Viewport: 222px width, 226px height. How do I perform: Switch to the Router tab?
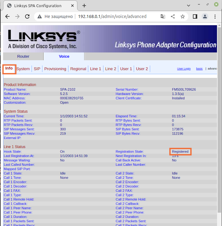pyautogui.click(x=23, y=56)
